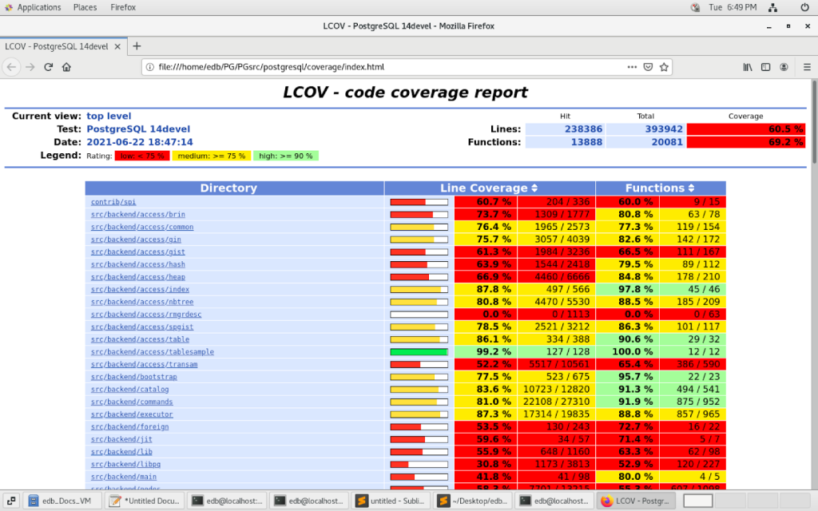Open page actions three-dot menu
This screenshot has width=818, height=511.
click(632, 67)
